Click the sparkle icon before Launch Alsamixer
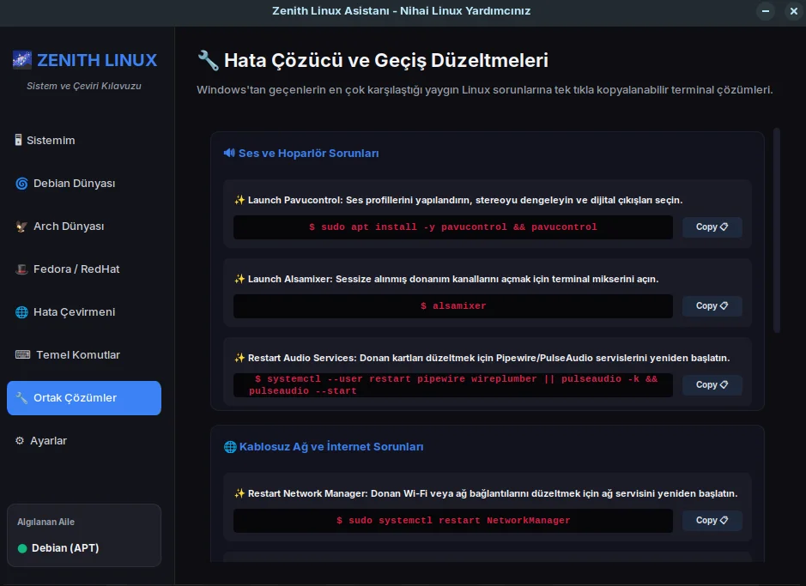 [239, 279]
